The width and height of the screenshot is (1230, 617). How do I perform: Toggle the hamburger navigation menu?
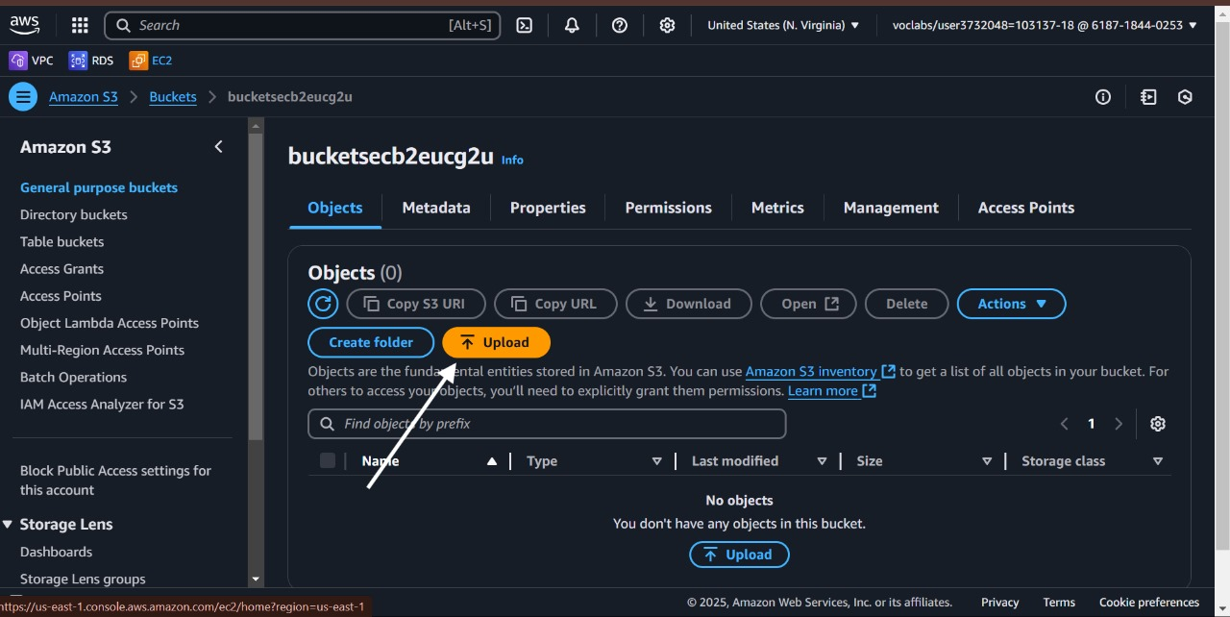click(x=23, y=97)
